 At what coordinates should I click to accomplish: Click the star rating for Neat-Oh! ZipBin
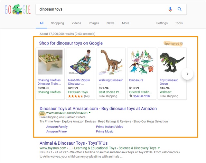pos(75,96)
